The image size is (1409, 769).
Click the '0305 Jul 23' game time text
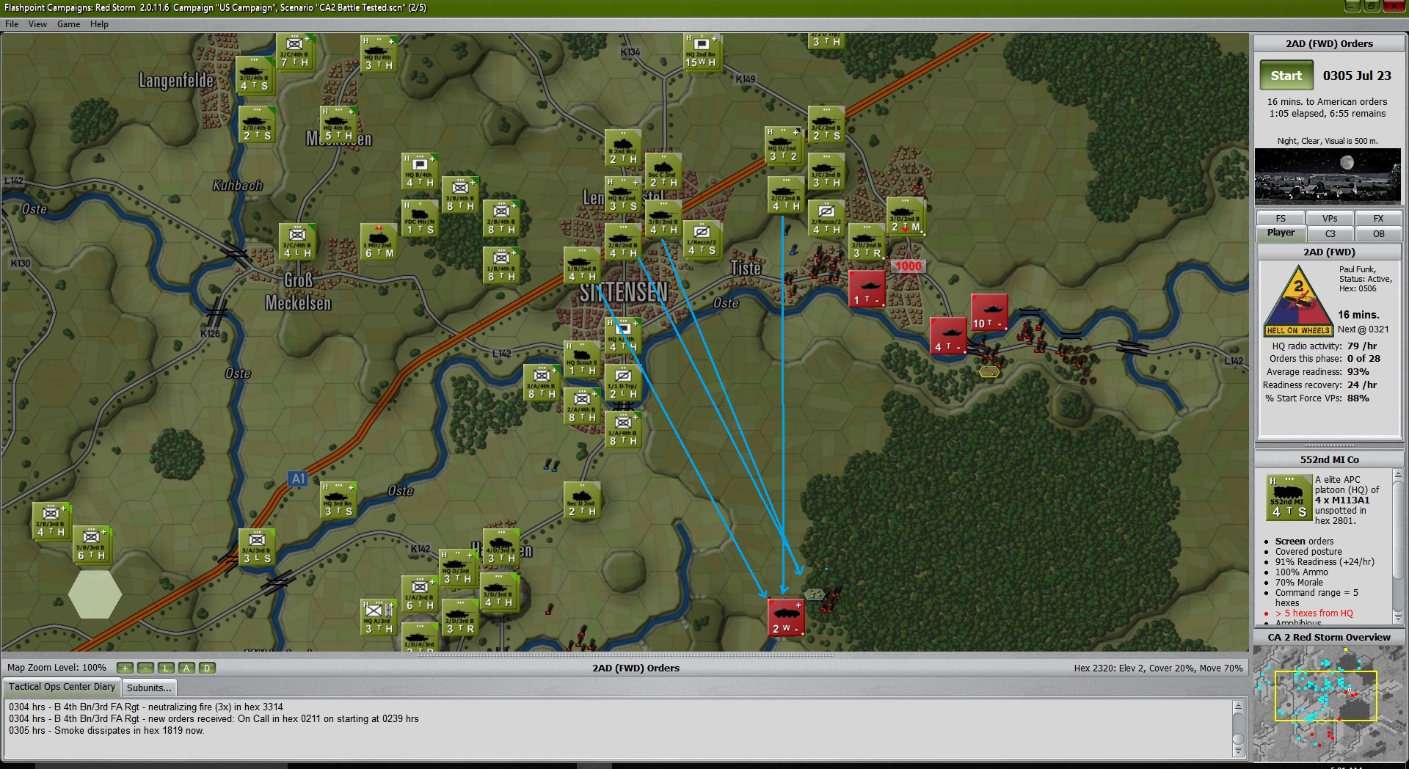pyautogui.click(x=1357, y=76)
